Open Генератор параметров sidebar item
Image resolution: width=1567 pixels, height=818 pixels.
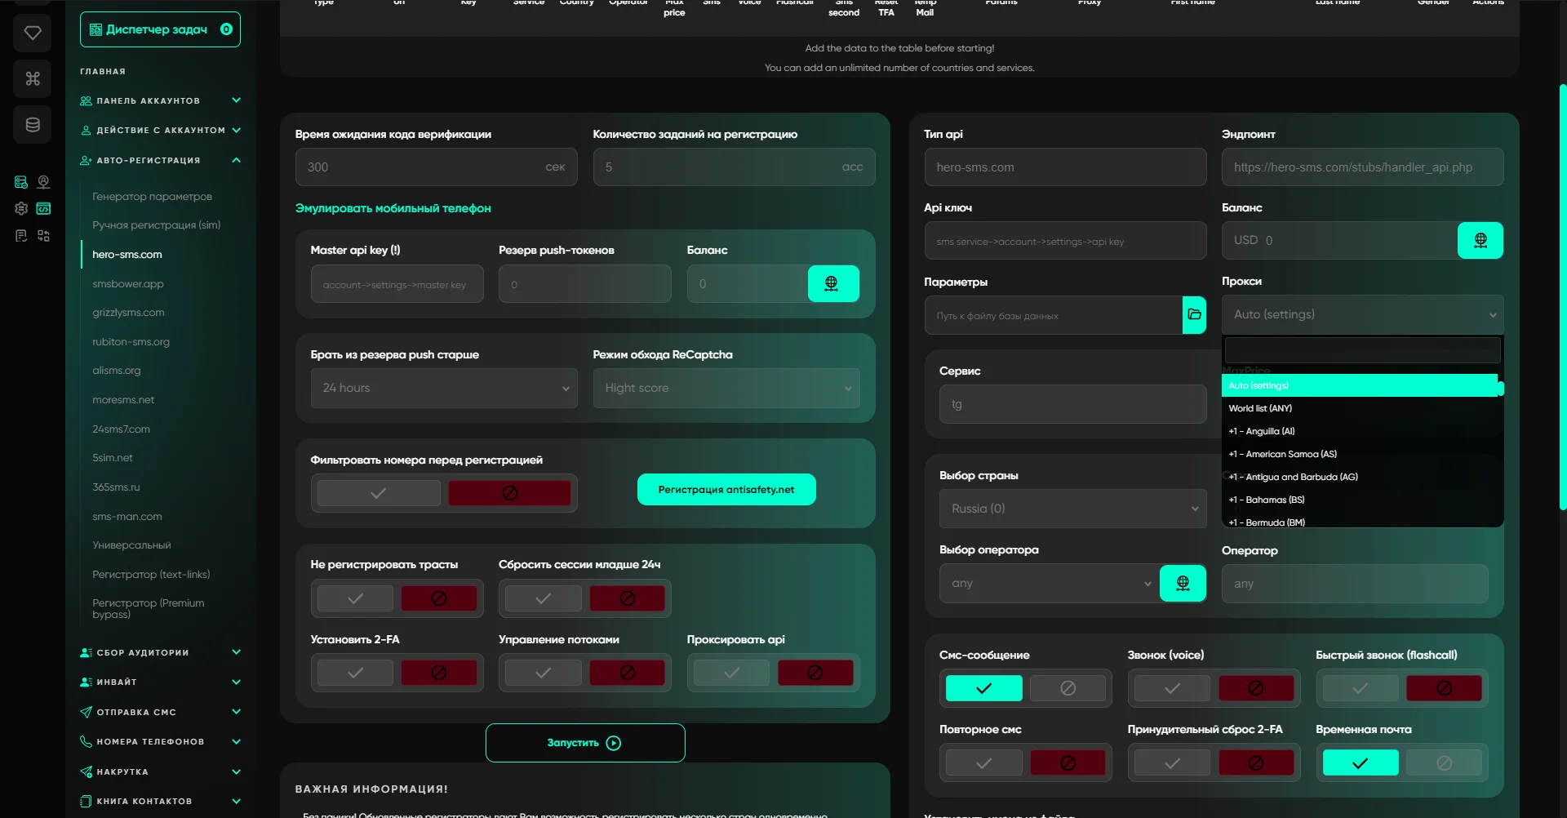pyautogui.click(x=152, y=196)
